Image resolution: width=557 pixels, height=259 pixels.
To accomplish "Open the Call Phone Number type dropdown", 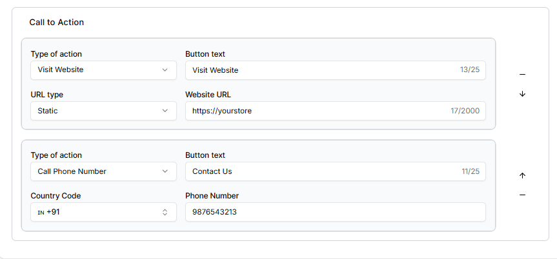I will pyautogui.click(x=103, y=171).
